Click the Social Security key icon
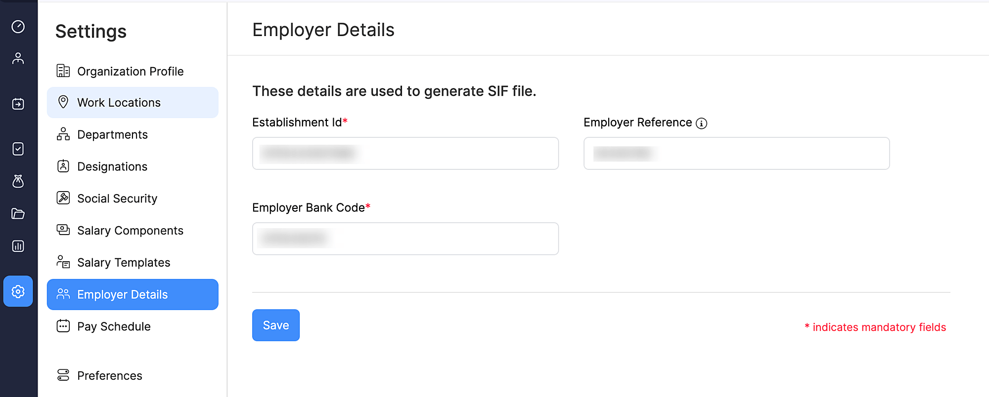The height and width of the screenshot is (397, 989). (63, 198)
